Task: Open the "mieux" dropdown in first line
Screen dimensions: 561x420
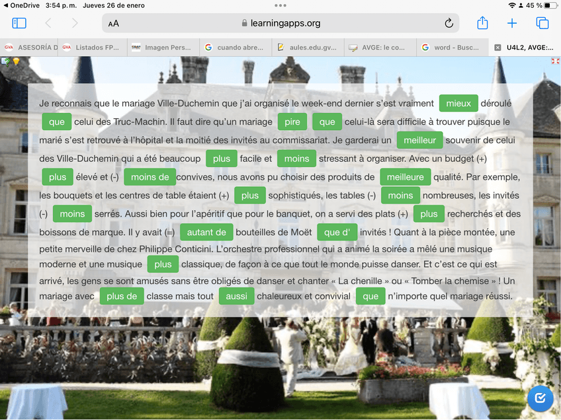Action: click(458, 104)
